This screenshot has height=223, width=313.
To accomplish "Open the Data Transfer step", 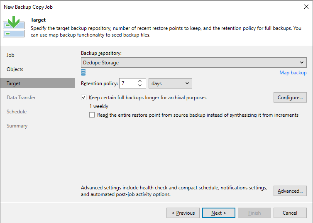I will coord(21,98).
